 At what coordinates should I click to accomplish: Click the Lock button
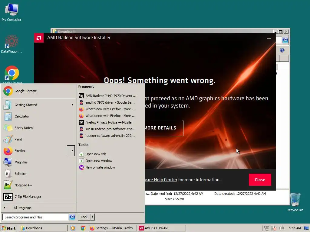[84, 217]
